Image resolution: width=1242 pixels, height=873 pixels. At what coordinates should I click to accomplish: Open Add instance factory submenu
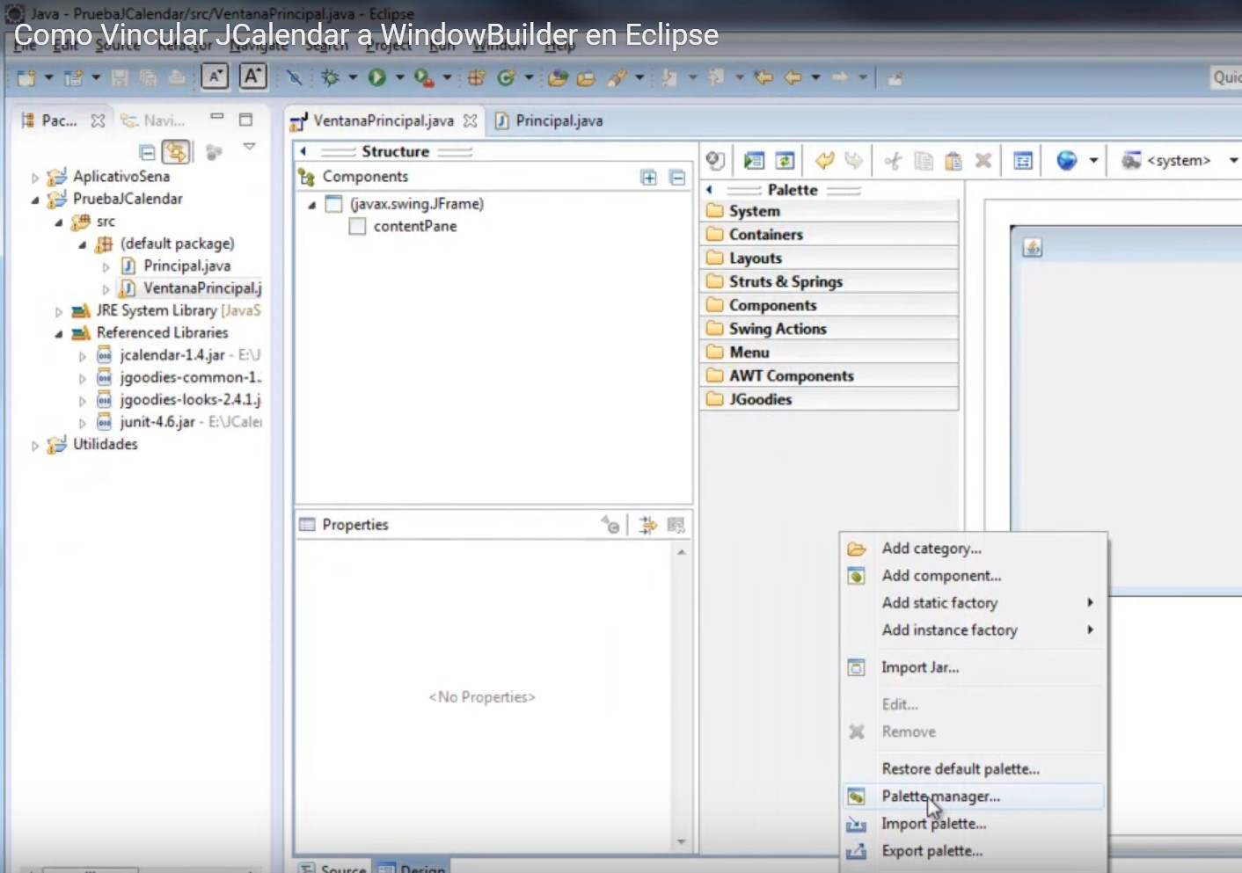tap(973, 630)
